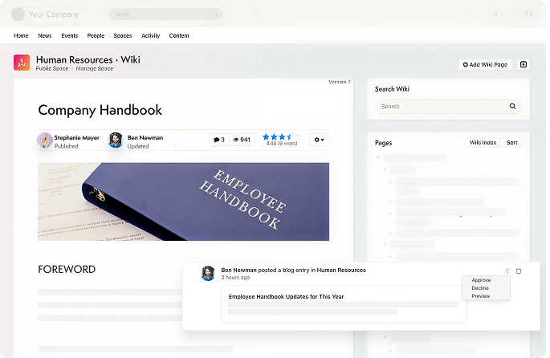
Task: Rate the page using the star rating
Action: (x=282, y=136)
